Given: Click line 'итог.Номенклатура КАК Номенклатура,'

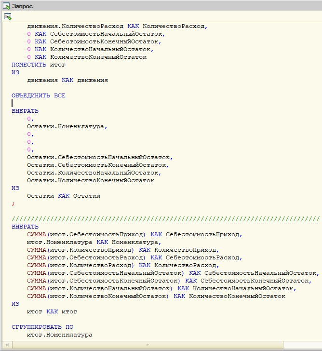Looking at the screenshot, I should (94, 242).
